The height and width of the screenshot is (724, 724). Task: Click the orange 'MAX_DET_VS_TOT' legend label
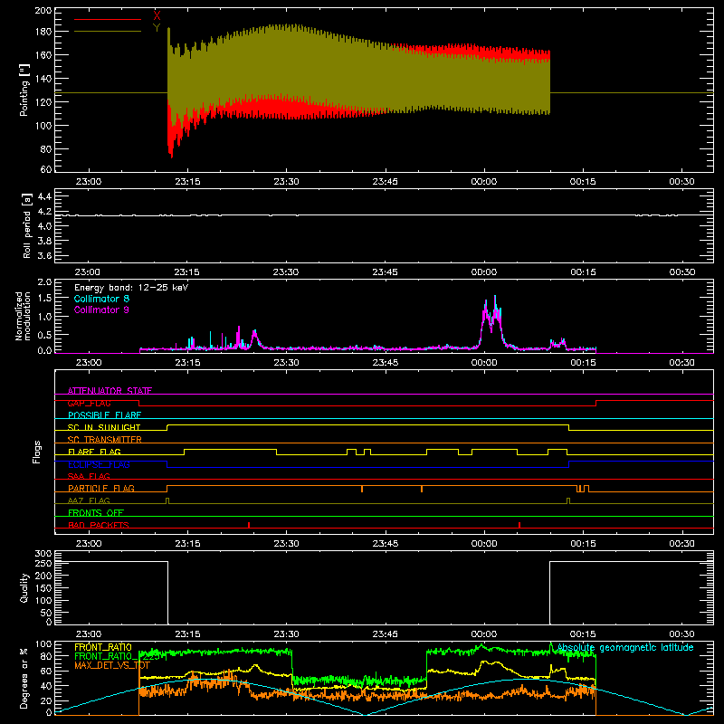tap(112, 665)
